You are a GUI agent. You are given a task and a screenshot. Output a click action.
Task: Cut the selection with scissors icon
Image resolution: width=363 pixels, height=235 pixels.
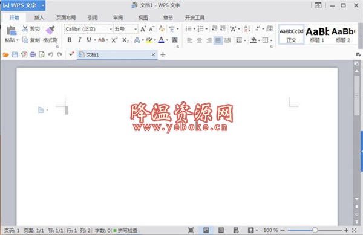[25, 28]
